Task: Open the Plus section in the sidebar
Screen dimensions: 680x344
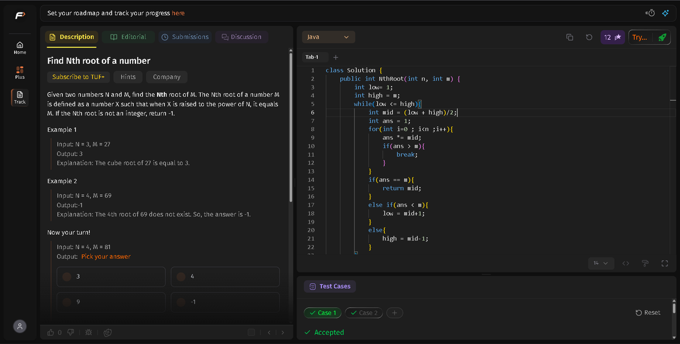Action: pyautogui.click(x=20, y=72)
